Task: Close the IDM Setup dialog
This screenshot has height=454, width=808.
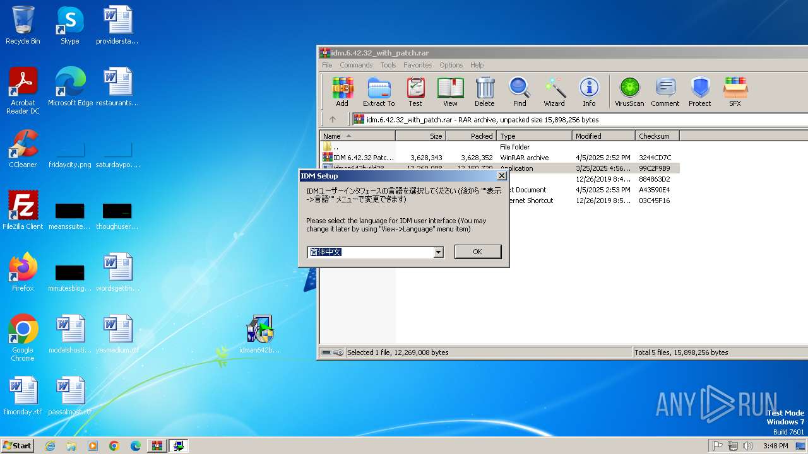Action: click(x=502, y=176)
